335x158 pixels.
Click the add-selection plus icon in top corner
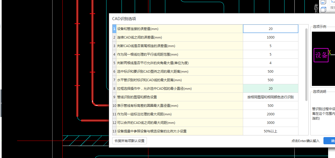(x=332, y=2)
